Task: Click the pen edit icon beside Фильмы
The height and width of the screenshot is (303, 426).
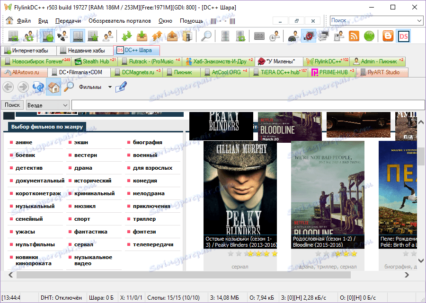Action: [121, 87]
